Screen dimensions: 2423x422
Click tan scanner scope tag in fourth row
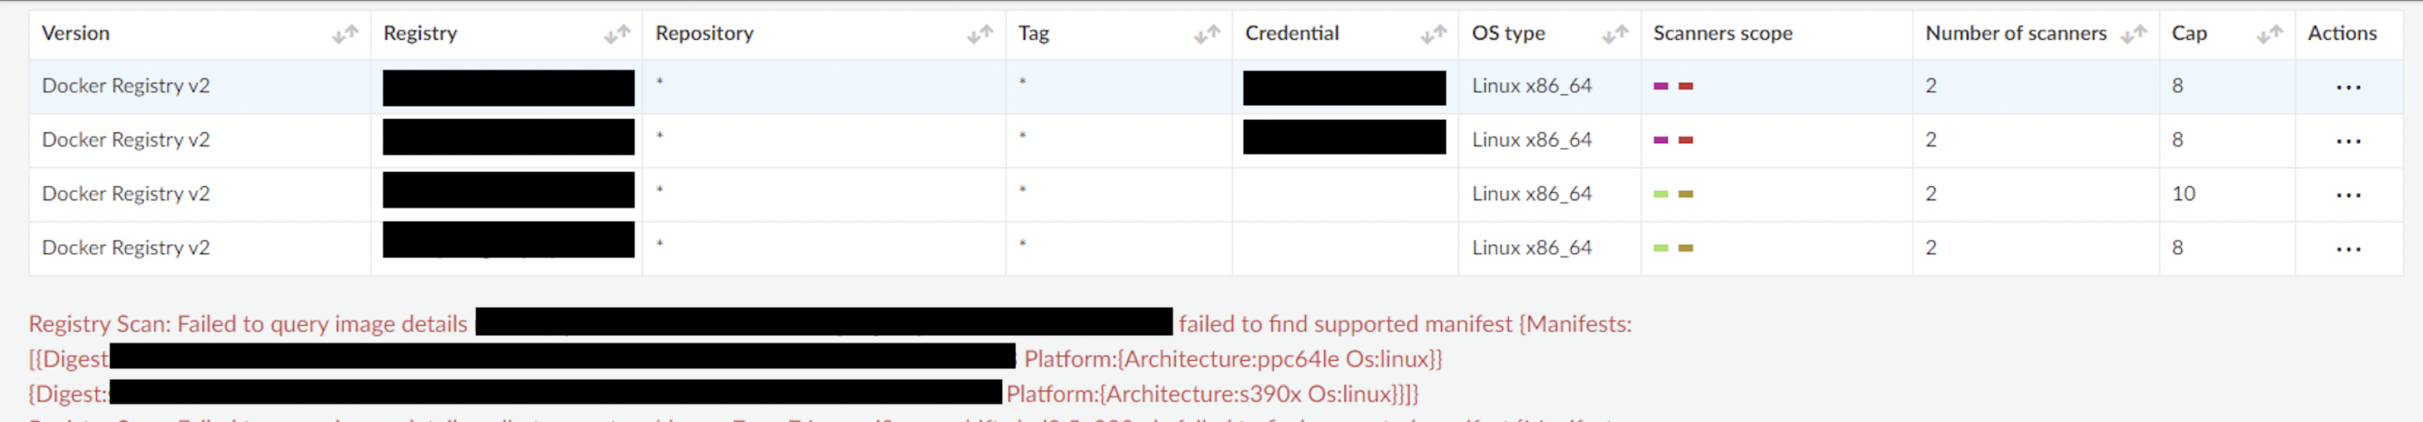tap(1685, 248)
